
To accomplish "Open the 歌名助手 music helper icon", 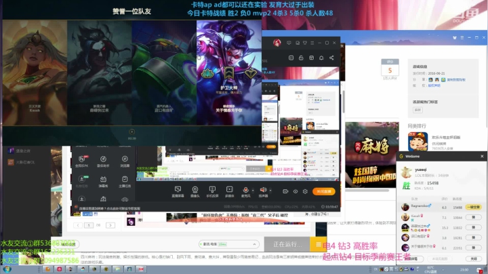I will pyautogui.click(x=103, y=161).
